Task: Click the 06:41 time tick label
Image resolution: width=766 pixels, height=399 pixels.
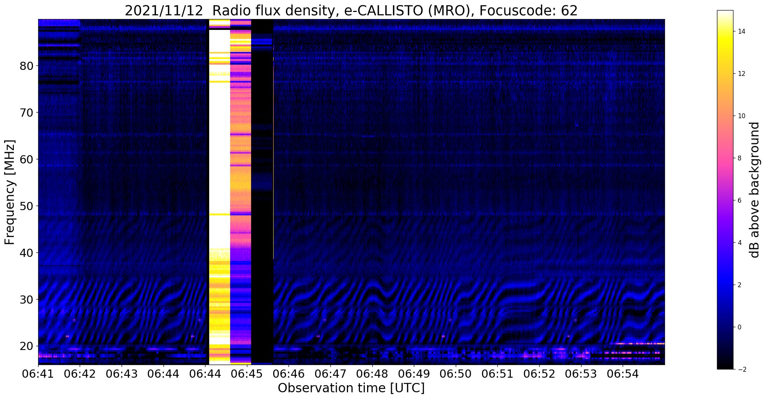Action: click(38, 374)
